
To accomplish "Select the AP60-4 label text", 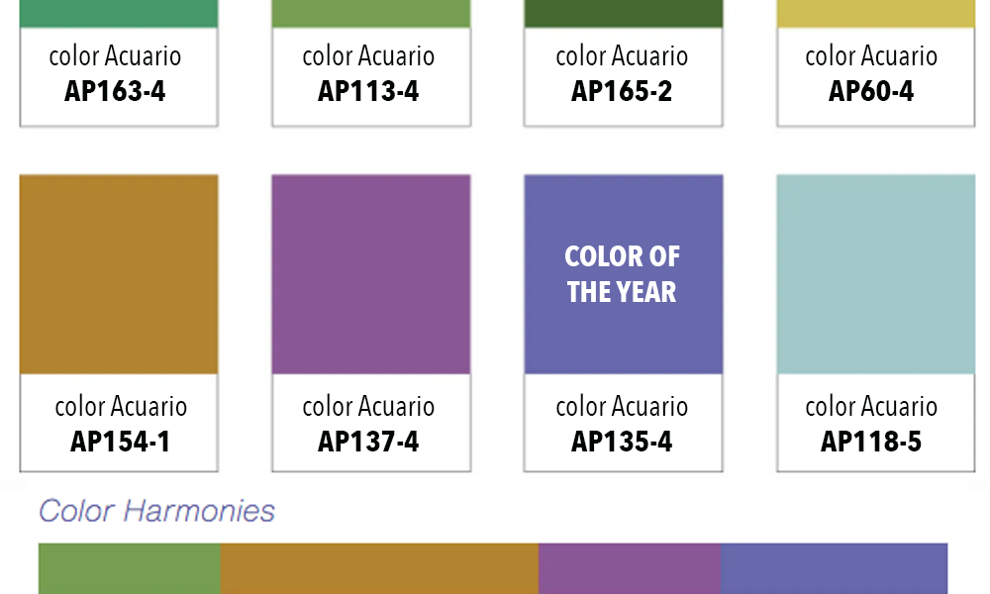I will pyautogui.click(x=871, y=91).
